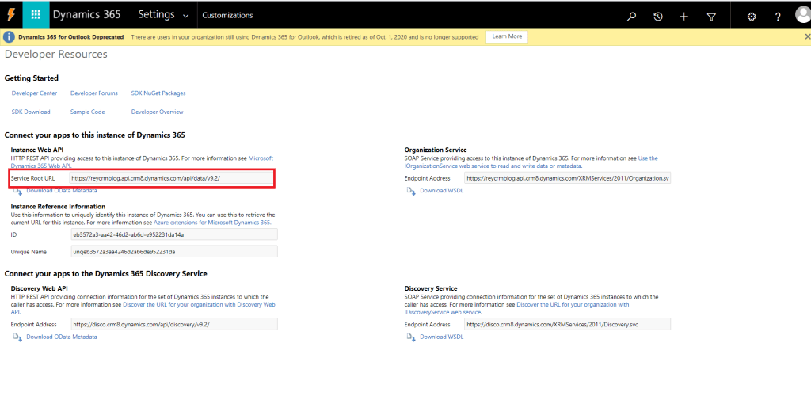This screenshot has width=811, height=400.
Task: Click the Sample Code link
Action: 87,112
